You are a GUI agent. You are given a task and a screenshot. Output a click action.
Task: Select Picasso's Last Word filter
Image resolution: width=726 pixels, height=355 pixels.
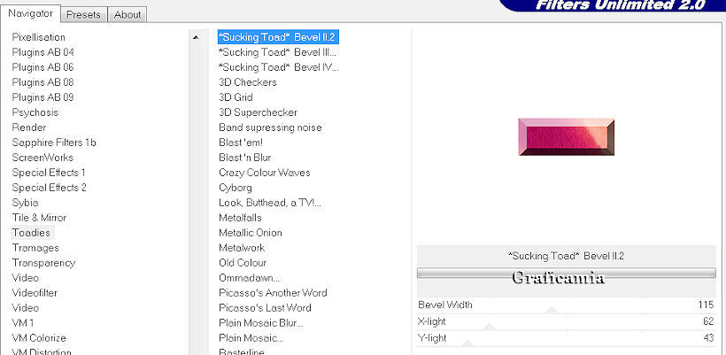tap(265, 308)
